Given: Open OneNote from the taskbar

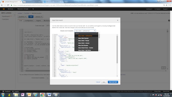Looking at the screenshot, I should pyautogui.click(x=23, y=95).
